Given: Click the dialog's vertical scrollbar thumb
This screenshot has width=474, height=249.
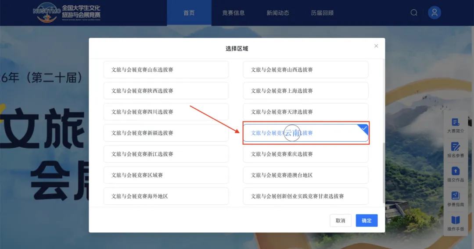Looking at the screenshot, I should click(x=384, y=173).
